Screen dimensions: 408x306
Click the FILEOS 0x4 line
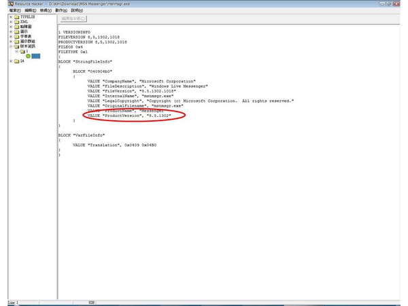click(71, 47)
